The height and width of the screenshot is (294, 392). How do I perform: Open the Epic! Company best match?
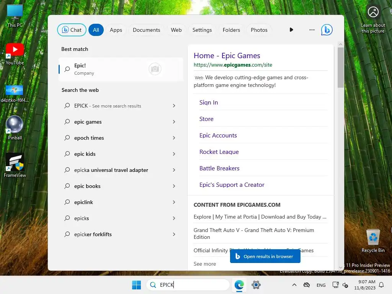(121, 69)
